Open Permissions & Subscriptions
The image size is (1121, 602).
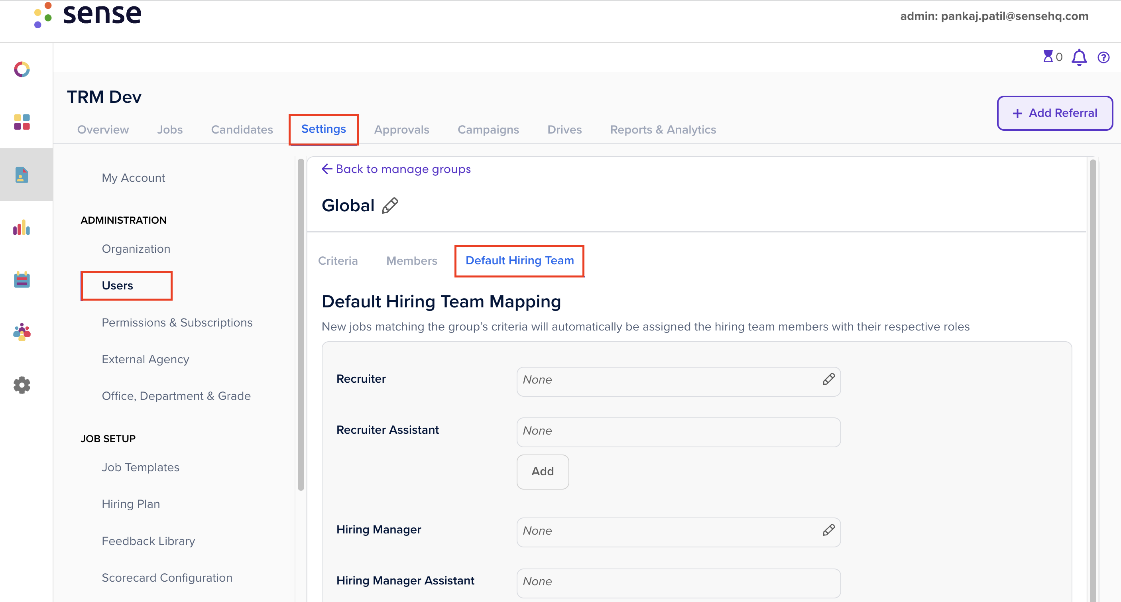click(177, 323)
